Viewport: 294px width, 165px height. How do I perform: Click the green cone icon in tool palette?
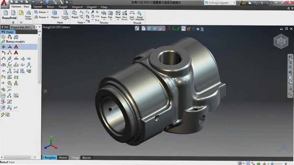click(x=16, y=83)
